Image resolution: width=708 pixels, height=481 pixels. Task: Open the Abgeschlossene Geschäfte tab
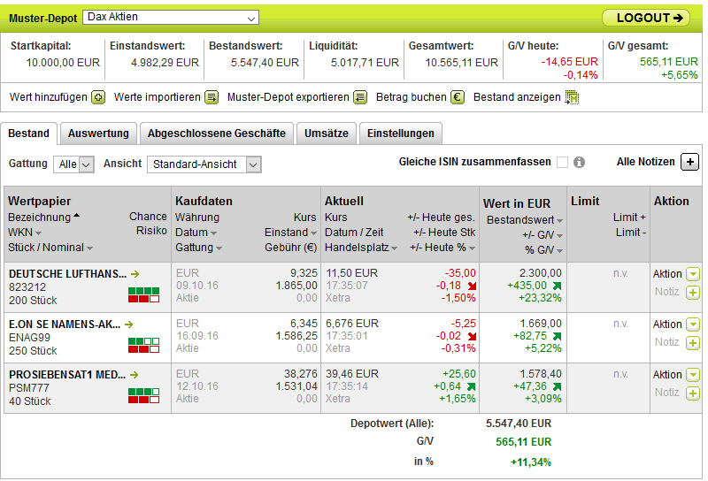[x=216, y=134]
